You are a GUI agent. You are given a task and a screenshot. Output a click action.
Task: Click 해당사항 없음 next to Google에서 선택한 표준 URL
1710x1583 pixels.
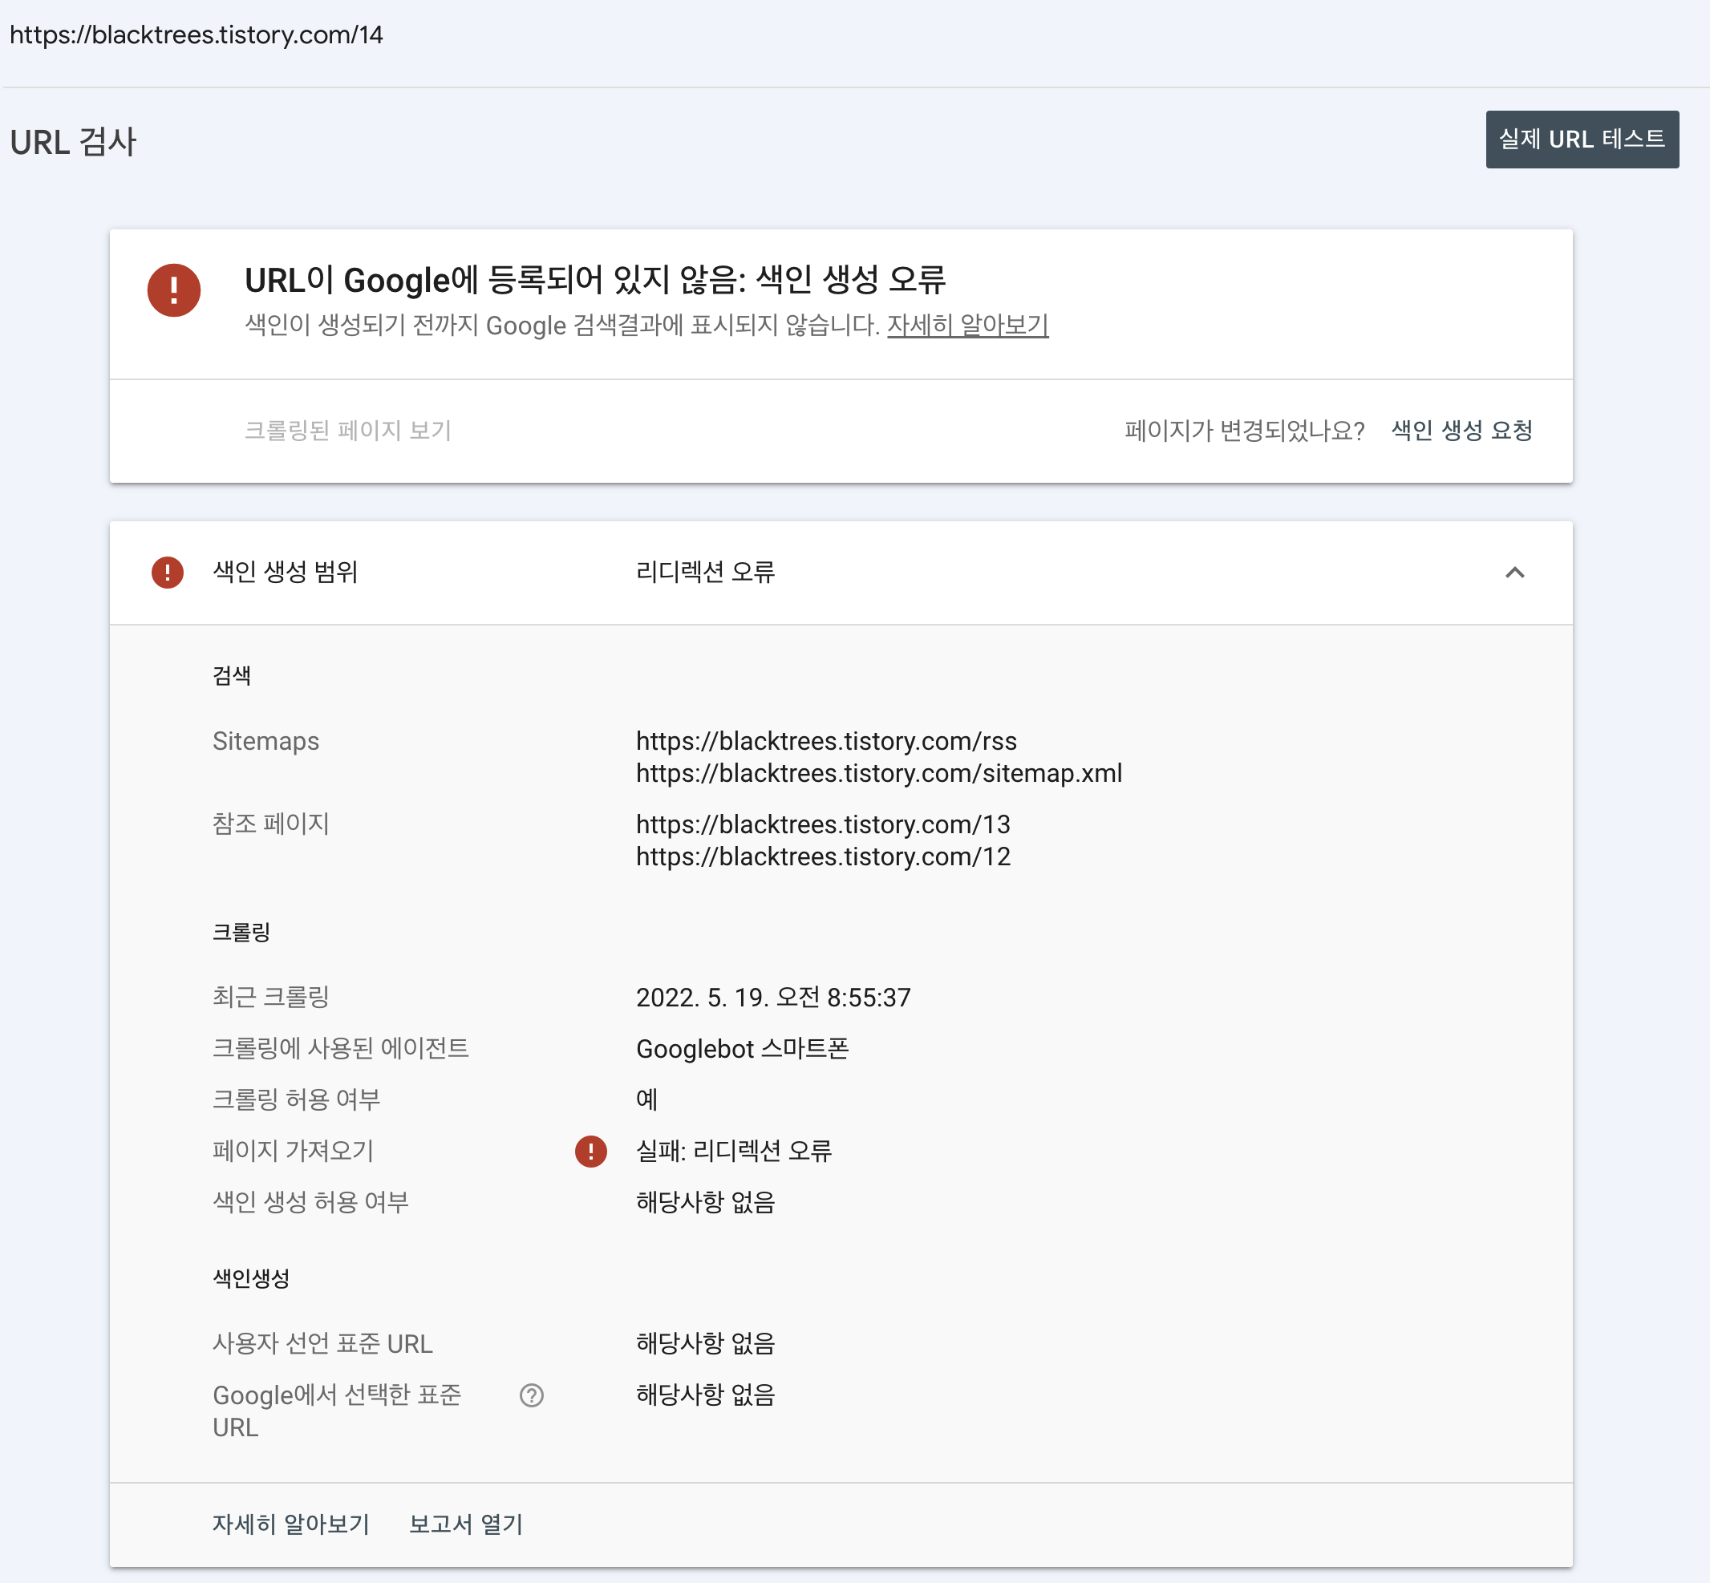point(705,1395)
